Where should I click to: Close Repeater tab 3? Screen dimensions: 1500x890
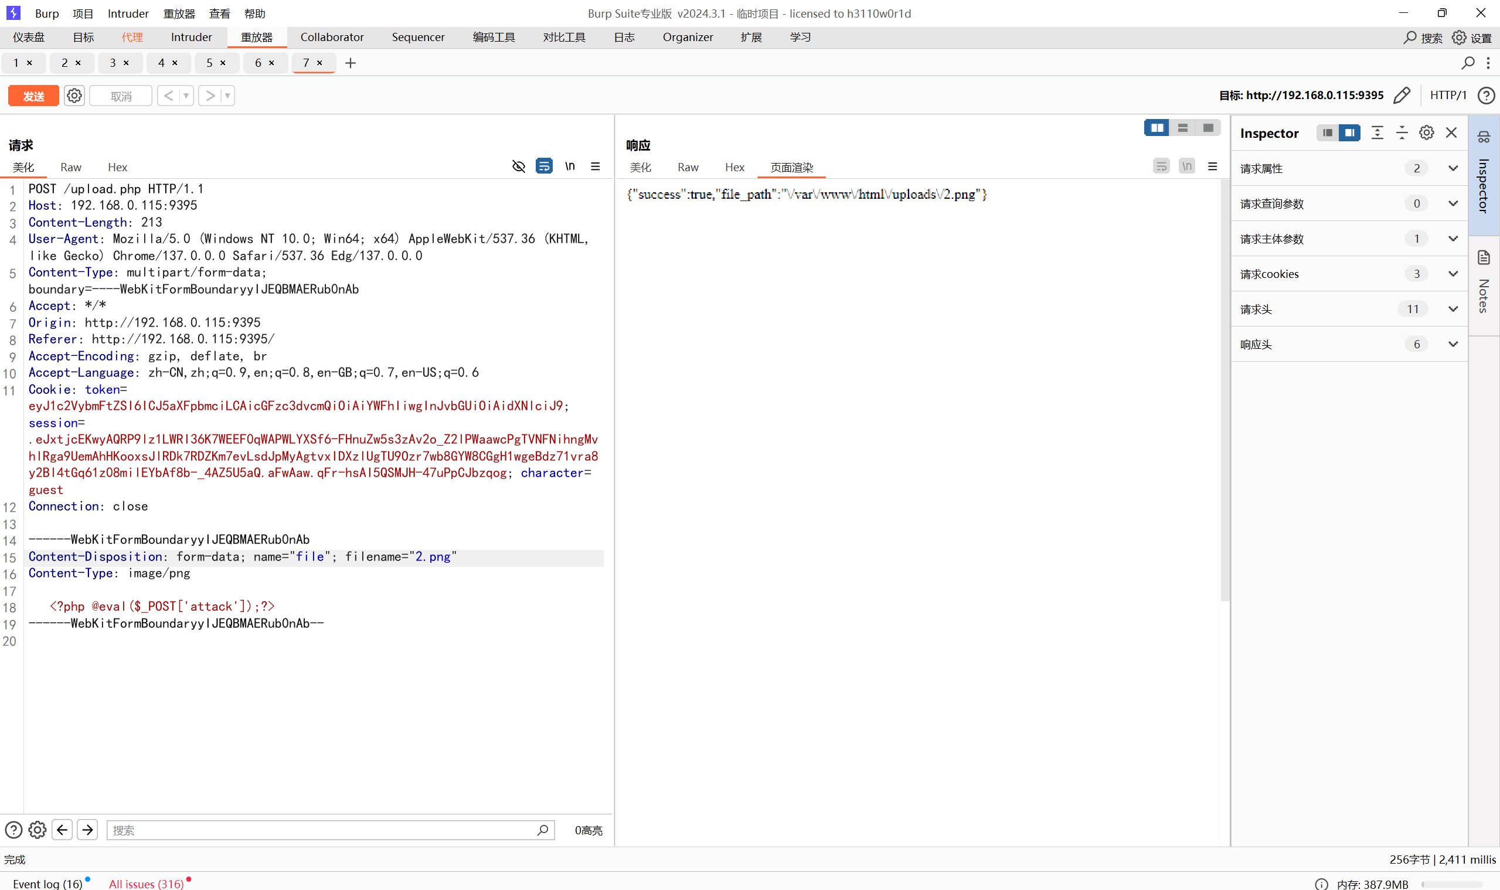point(127,62)
